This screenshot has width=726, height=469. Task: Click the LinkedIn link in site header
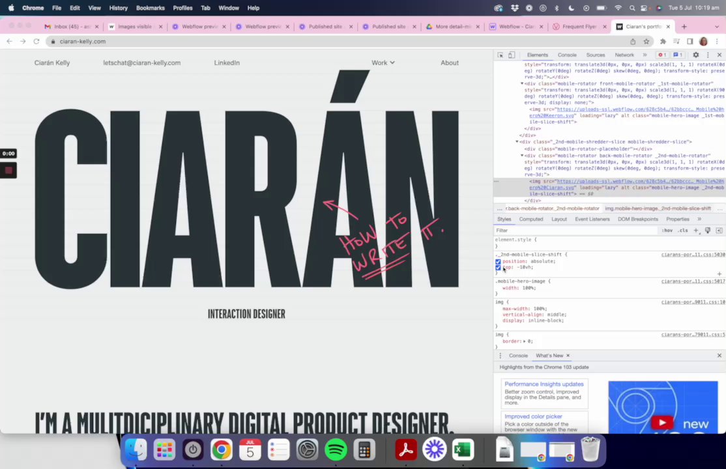click(x=227, y=63)
